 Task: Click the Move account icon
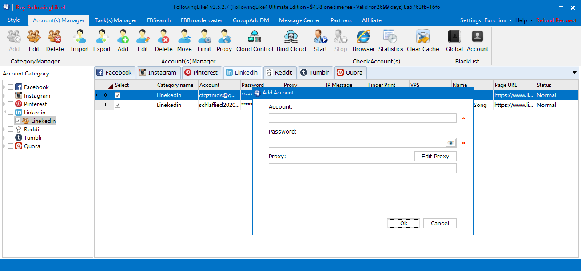coord(184,41)
